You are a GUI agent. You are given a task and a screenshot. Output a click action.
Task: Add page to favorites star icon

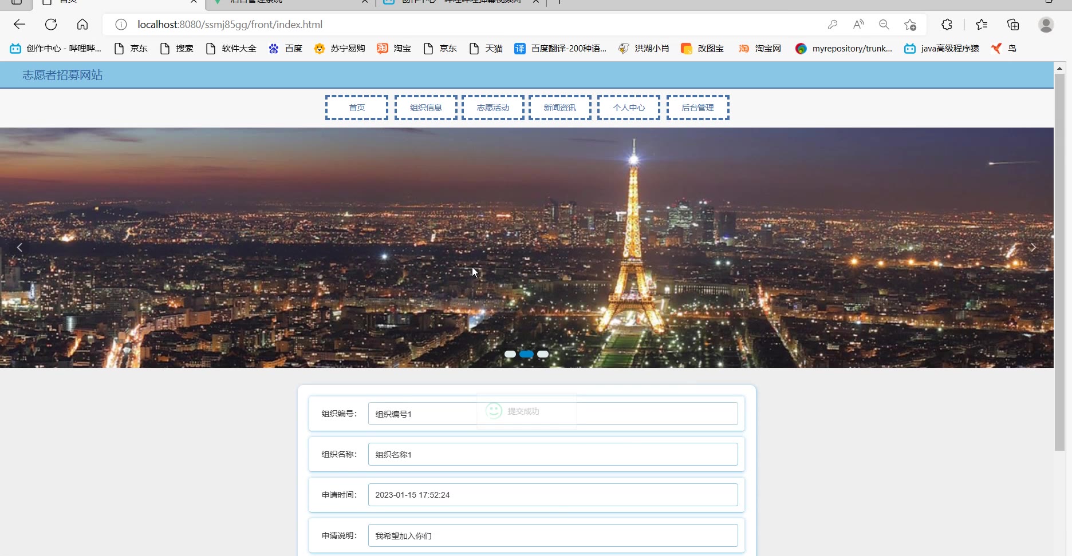click(x=910, y=25)
